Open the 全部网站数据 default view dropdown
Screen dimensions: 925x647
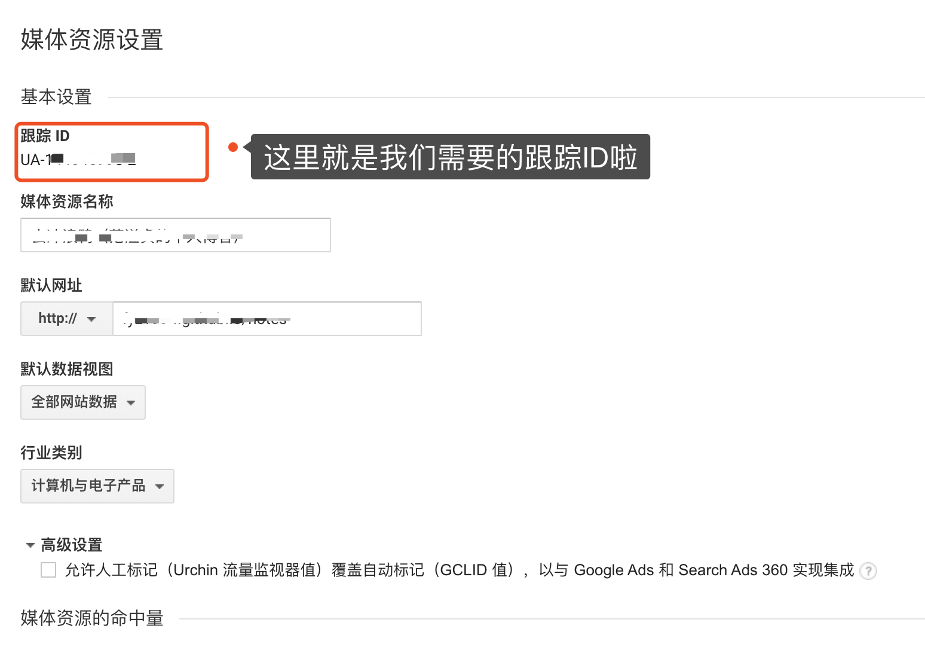pos(83,402)
